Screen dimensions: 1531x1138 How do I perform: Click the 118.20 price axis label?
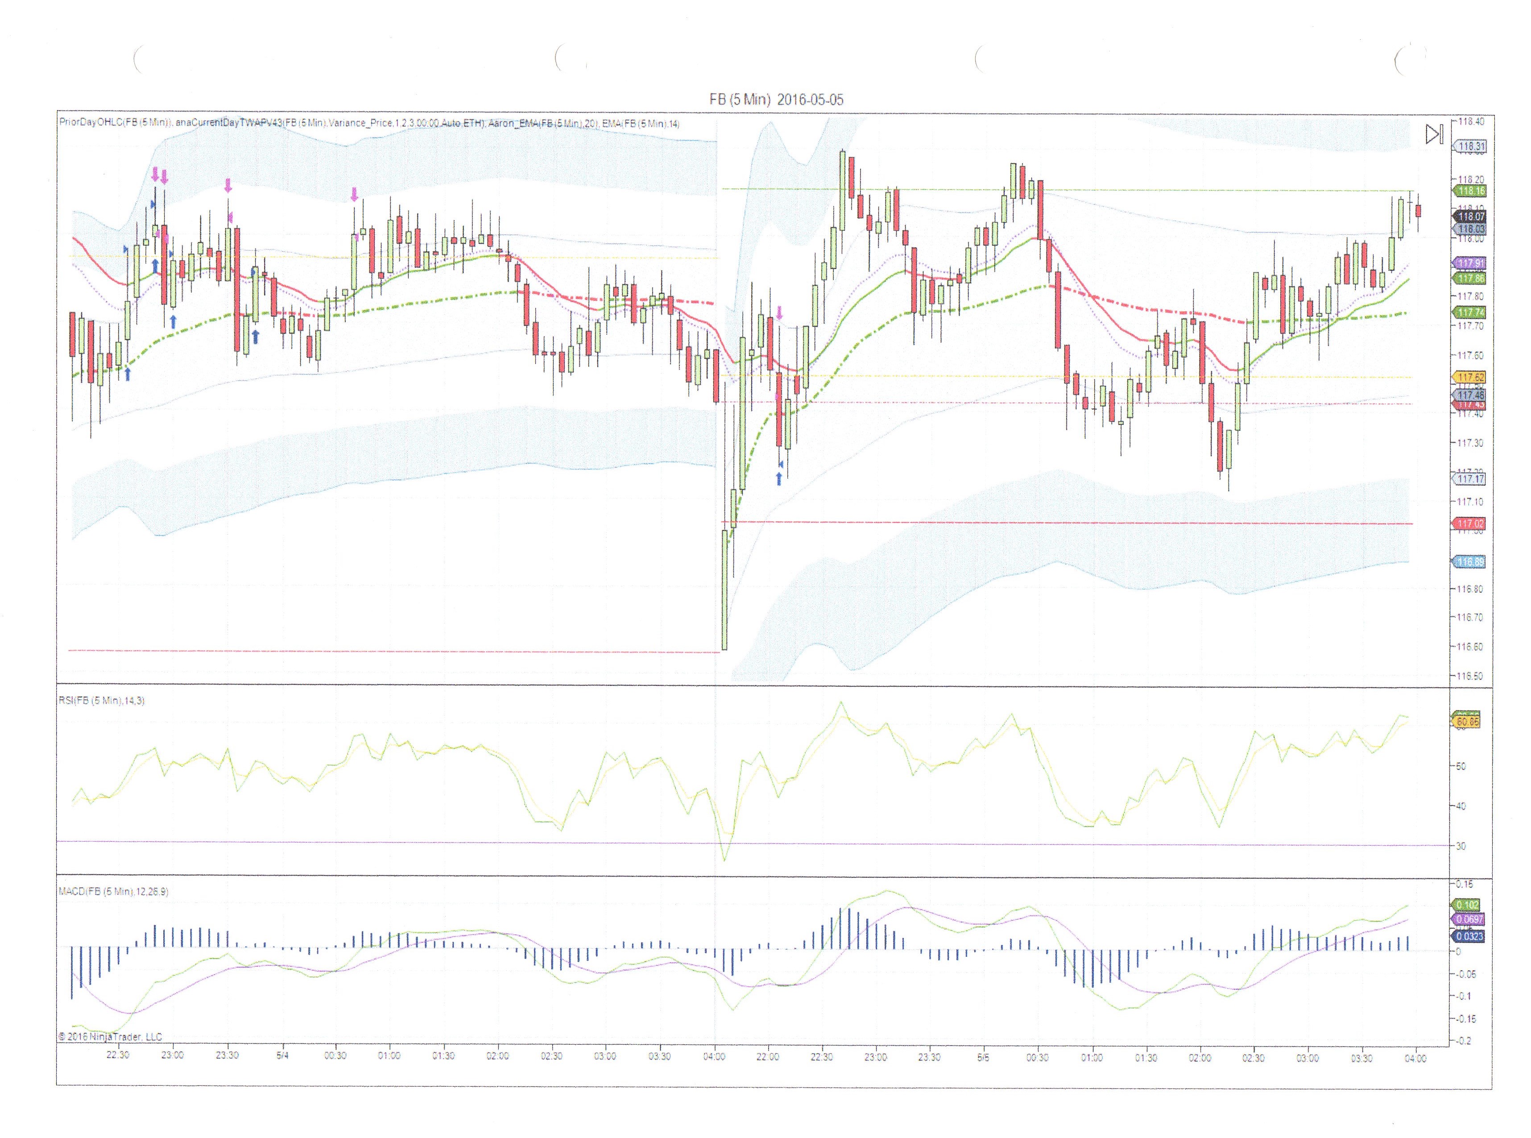click(x=1471, y=180)
